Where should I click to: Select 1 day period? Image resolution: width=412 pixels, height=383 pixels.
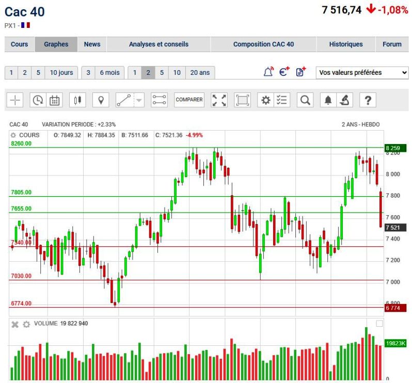coord(11,72)
